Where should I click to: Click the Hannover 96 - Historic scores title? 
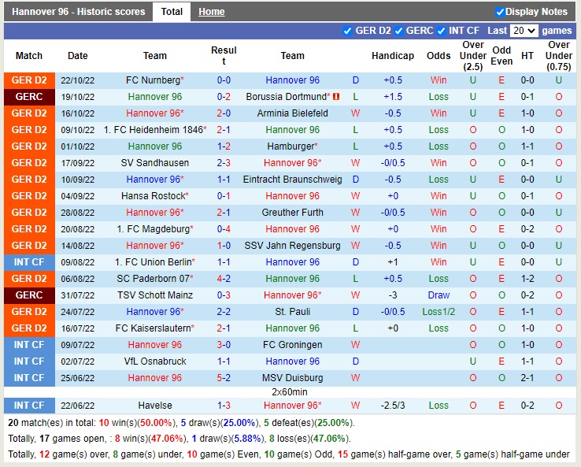pyautogui.click(x=79, y=12)
